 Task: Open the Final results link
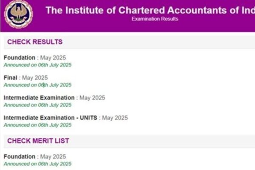coord(11,78)
